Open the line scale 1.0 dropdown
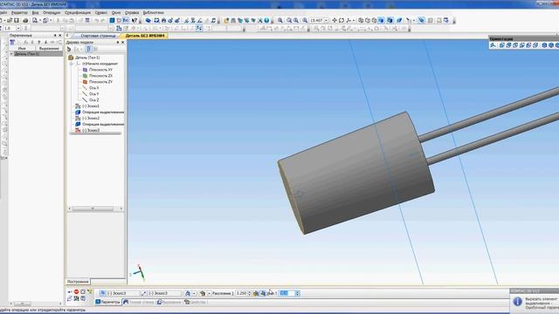Screen dimensions: 559x314 point(18,28)
